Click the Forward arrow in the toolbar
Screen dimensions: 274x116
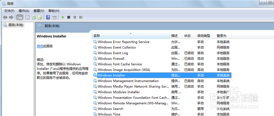[11, 17]
